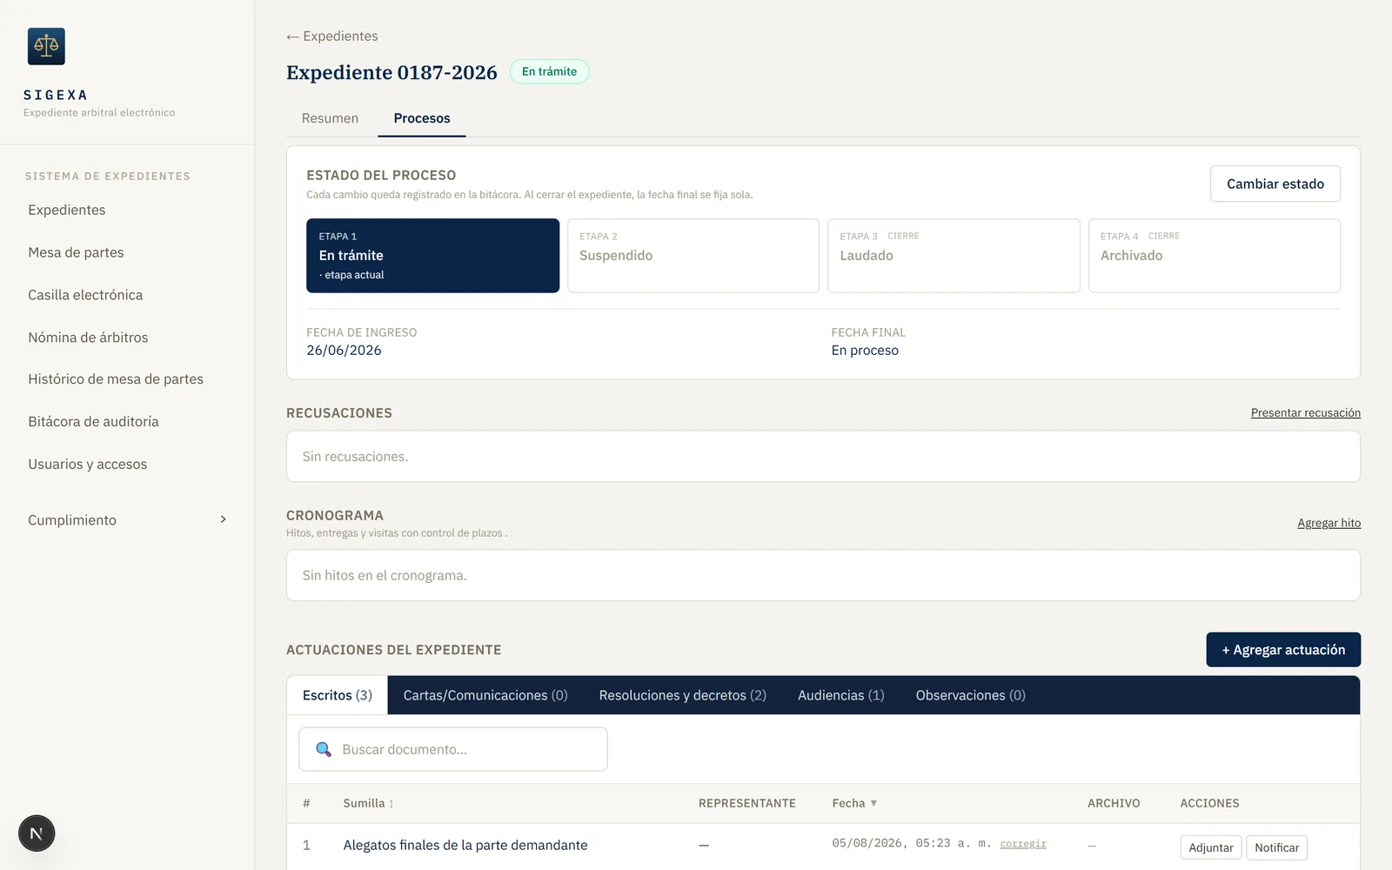Viewport: 1392px width, 870px height.
Task: Click the En trámite status badge
Action: coord(549,71)
